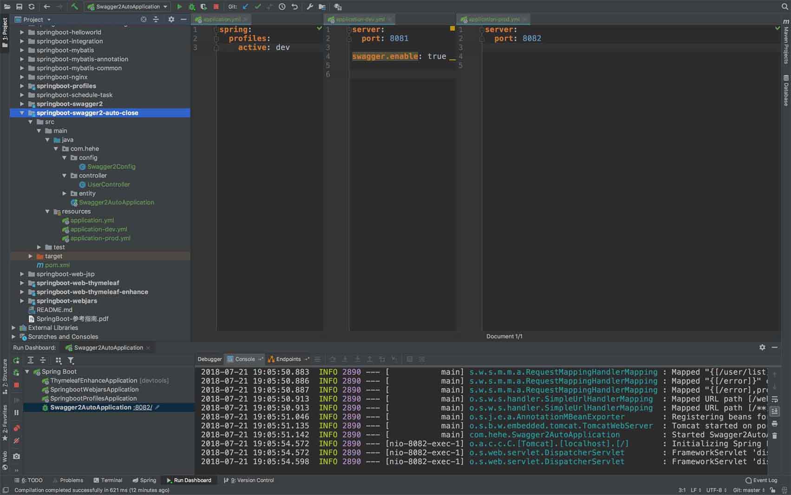Navigate back with the left arrow
791x495 pixels.
click(46, 7)
